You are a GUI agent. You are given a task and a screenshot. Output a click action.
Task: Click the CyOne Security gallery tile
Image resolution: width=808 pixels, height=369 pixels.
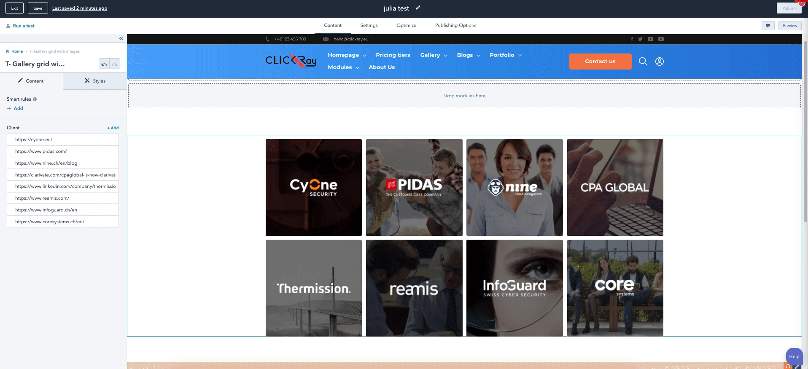coord(314,187)
